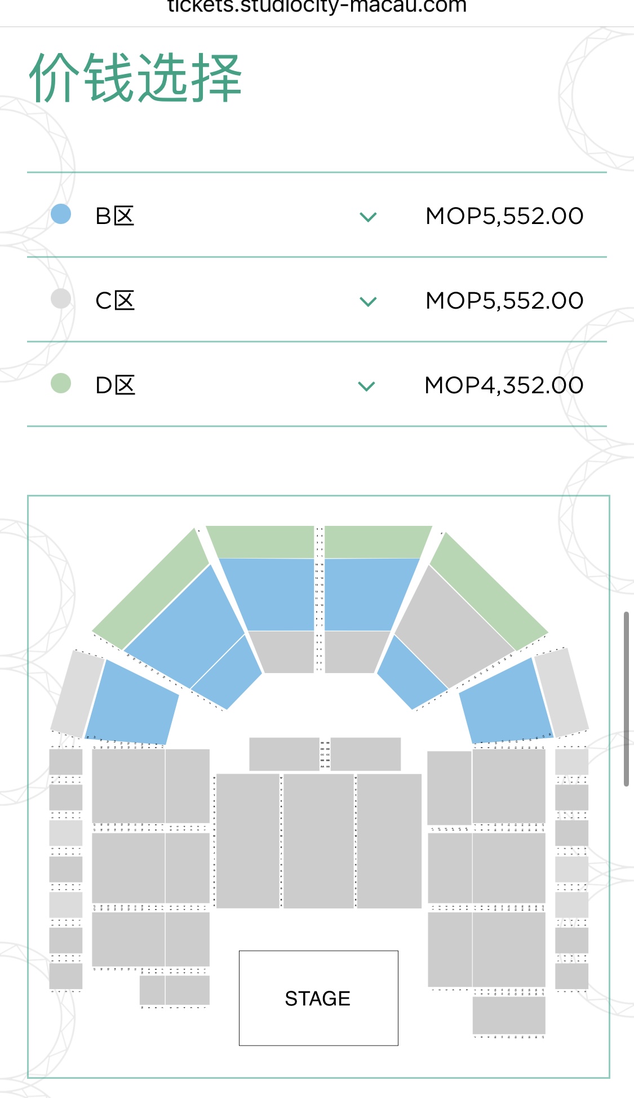This screenshot has width=634, height=1098.
Task: Click the green D区 color dot
Action: pyautogui.click(x=61, y=383)
